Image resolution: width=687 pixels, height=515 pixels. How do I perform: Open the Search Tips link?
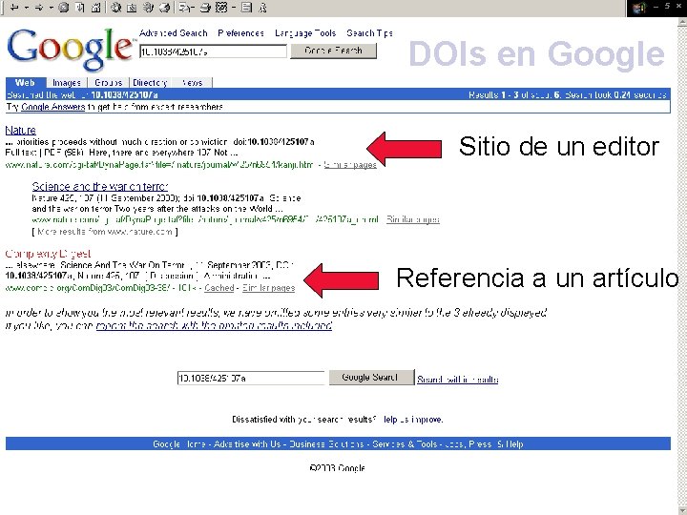point(370,33)
